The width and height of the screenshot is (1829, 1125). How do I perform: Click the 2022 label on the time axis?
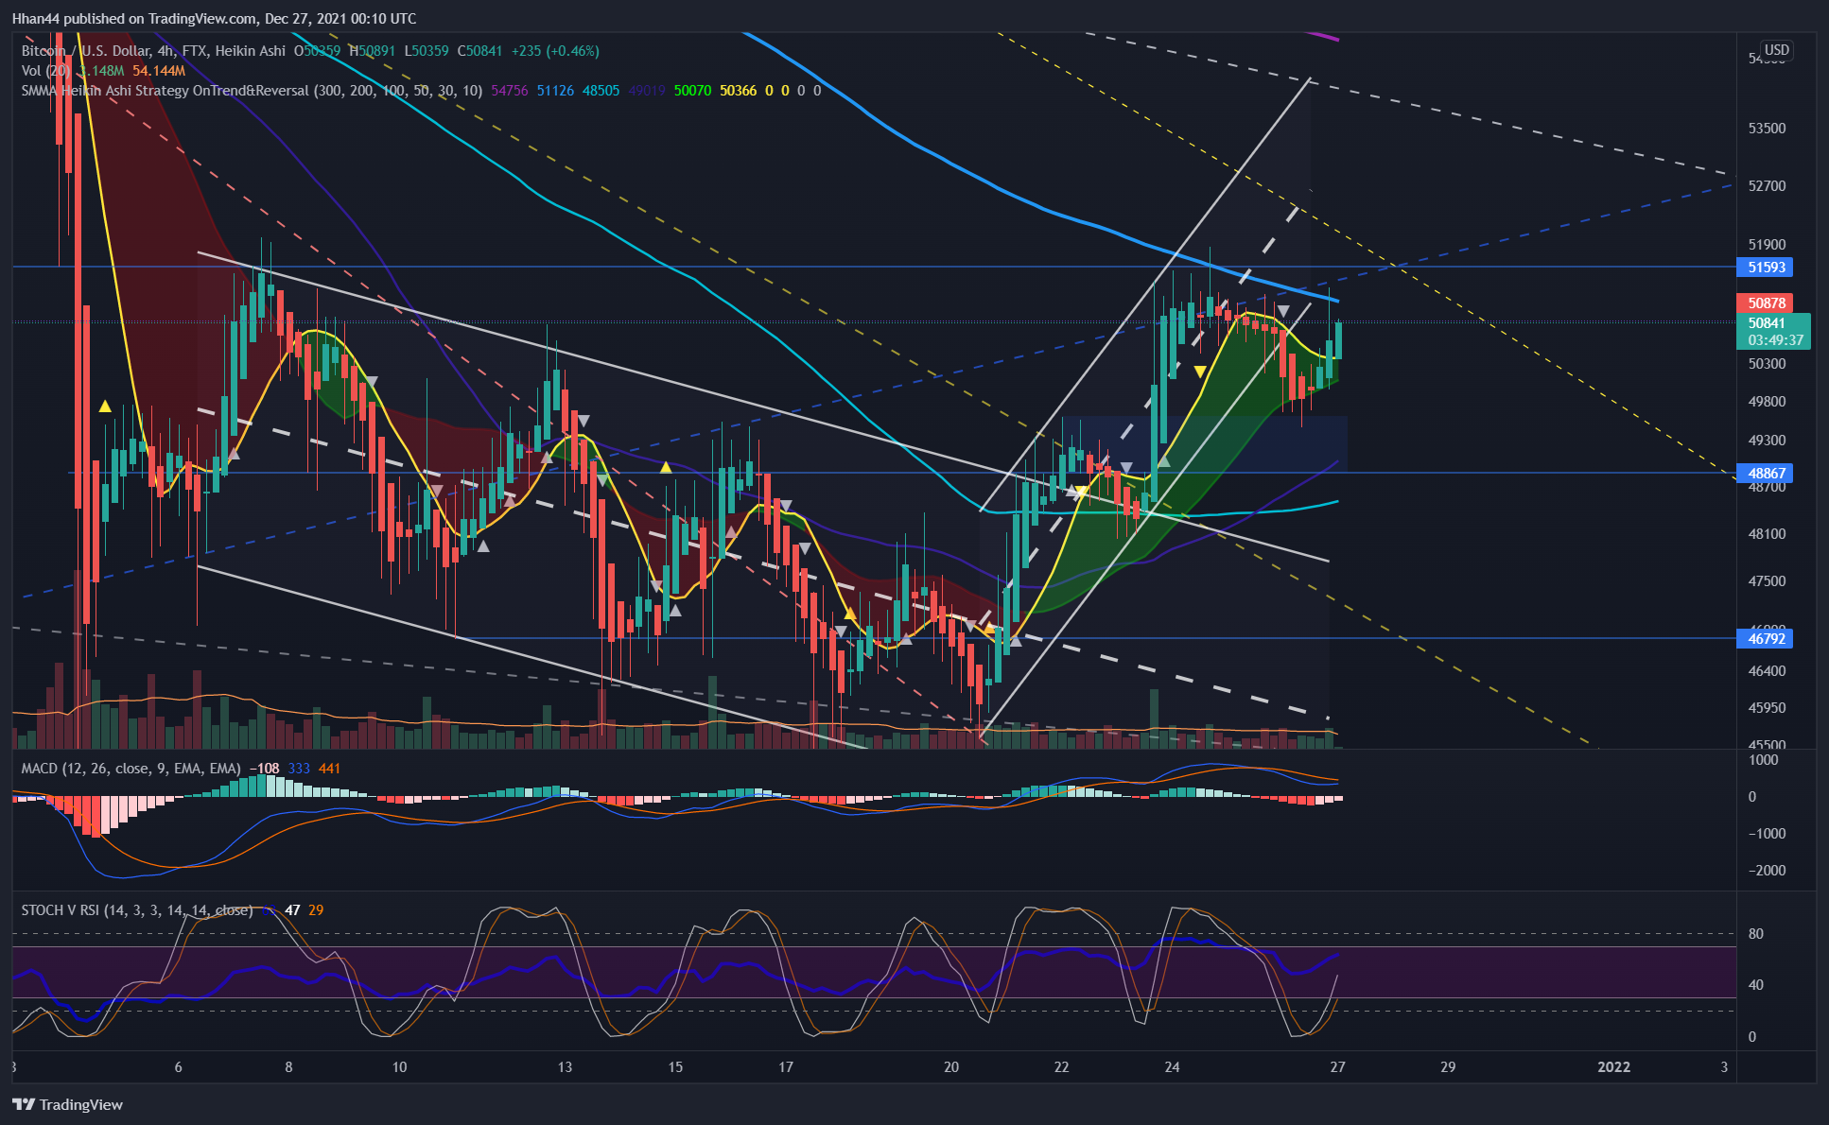click(x=1614, y=1067)
